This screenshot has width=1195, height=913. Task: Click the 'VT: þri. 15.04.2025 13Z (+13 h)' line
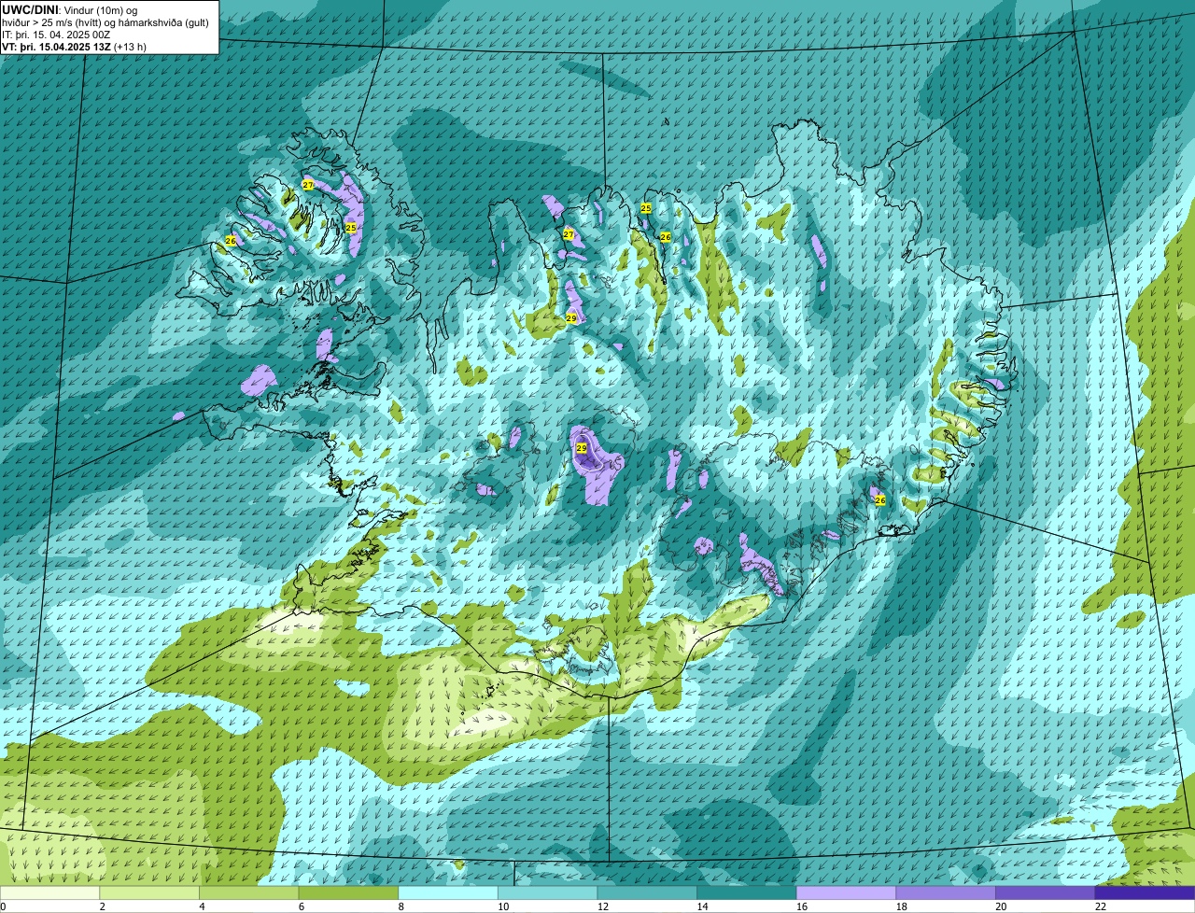point(74,47)
